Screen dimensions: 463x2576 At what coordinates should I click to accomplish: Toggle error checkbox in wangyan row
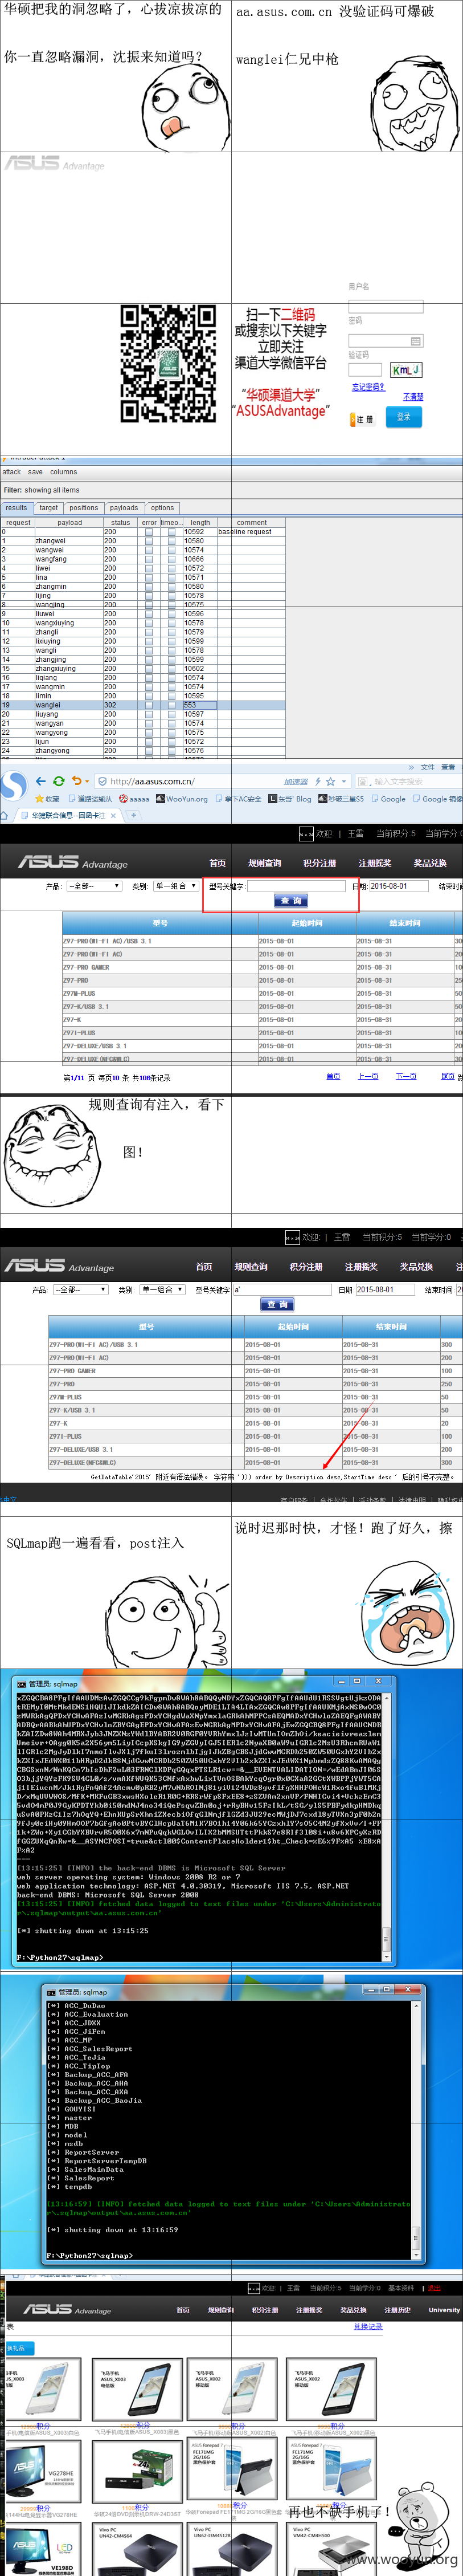(149, 723)
